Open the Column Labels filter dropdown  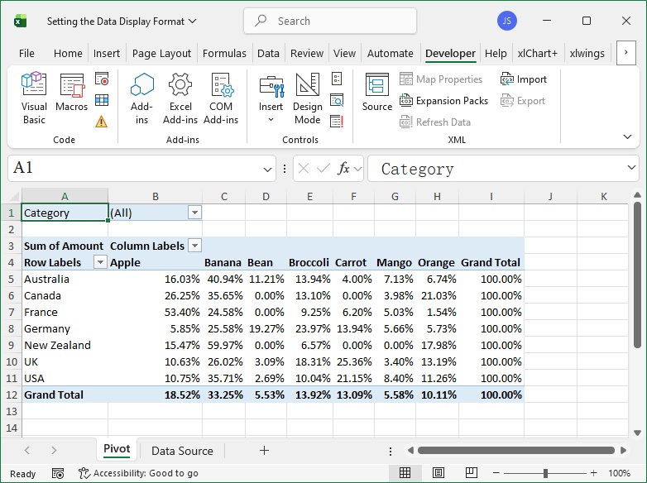pyautogui.click(x=194, y=246)
